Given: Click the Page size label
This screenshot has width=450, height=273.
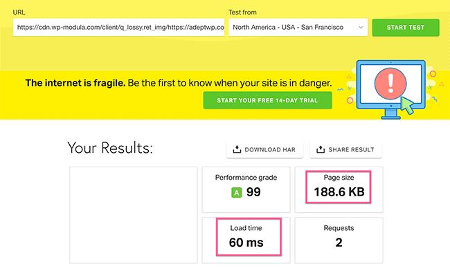Looking at the screenshot, I should tap(339, 178).
